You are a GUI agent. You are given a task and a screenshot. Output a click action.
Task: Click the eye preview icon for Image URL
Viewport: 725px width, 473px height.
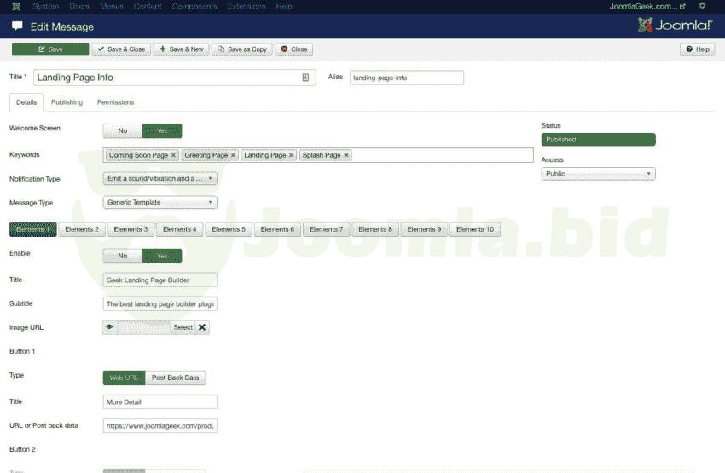pyautogui.click(x=109, y=327)
